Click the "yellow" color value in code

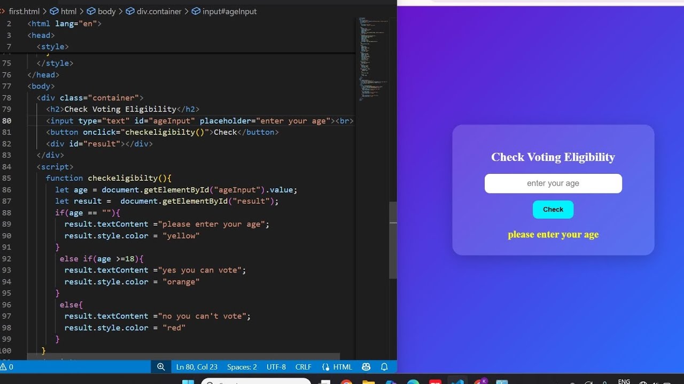point(181,236)
